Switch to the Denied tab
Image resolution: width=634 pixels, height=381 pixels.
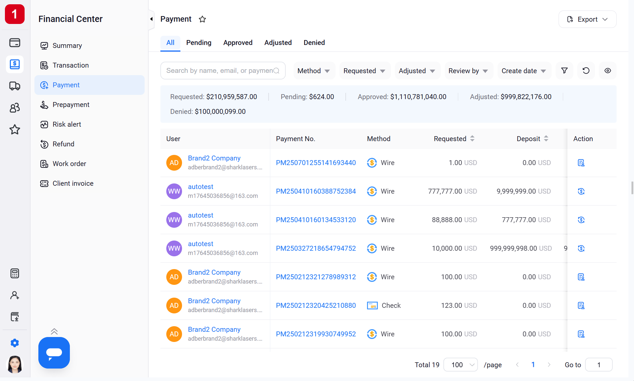(x=314, y=43)
